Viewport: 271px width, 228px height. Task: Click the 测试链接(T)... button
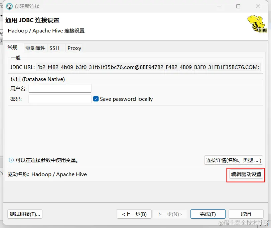(x=25, y=214)
